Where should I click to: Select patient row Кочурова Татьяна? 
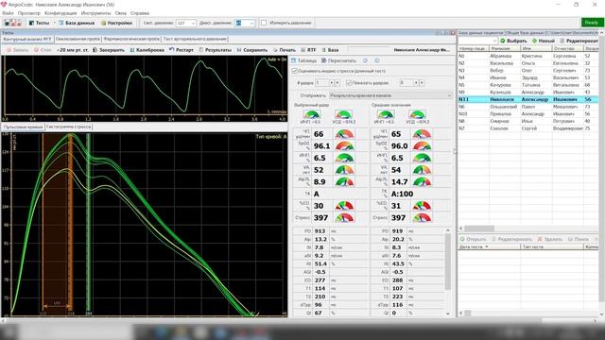point(528,85)
